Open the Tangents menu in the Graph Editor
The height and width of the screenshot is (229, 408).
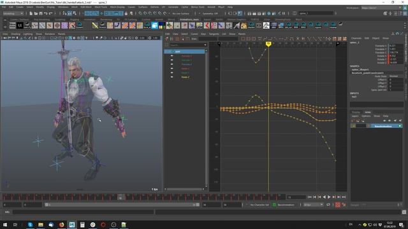[214, 34]
